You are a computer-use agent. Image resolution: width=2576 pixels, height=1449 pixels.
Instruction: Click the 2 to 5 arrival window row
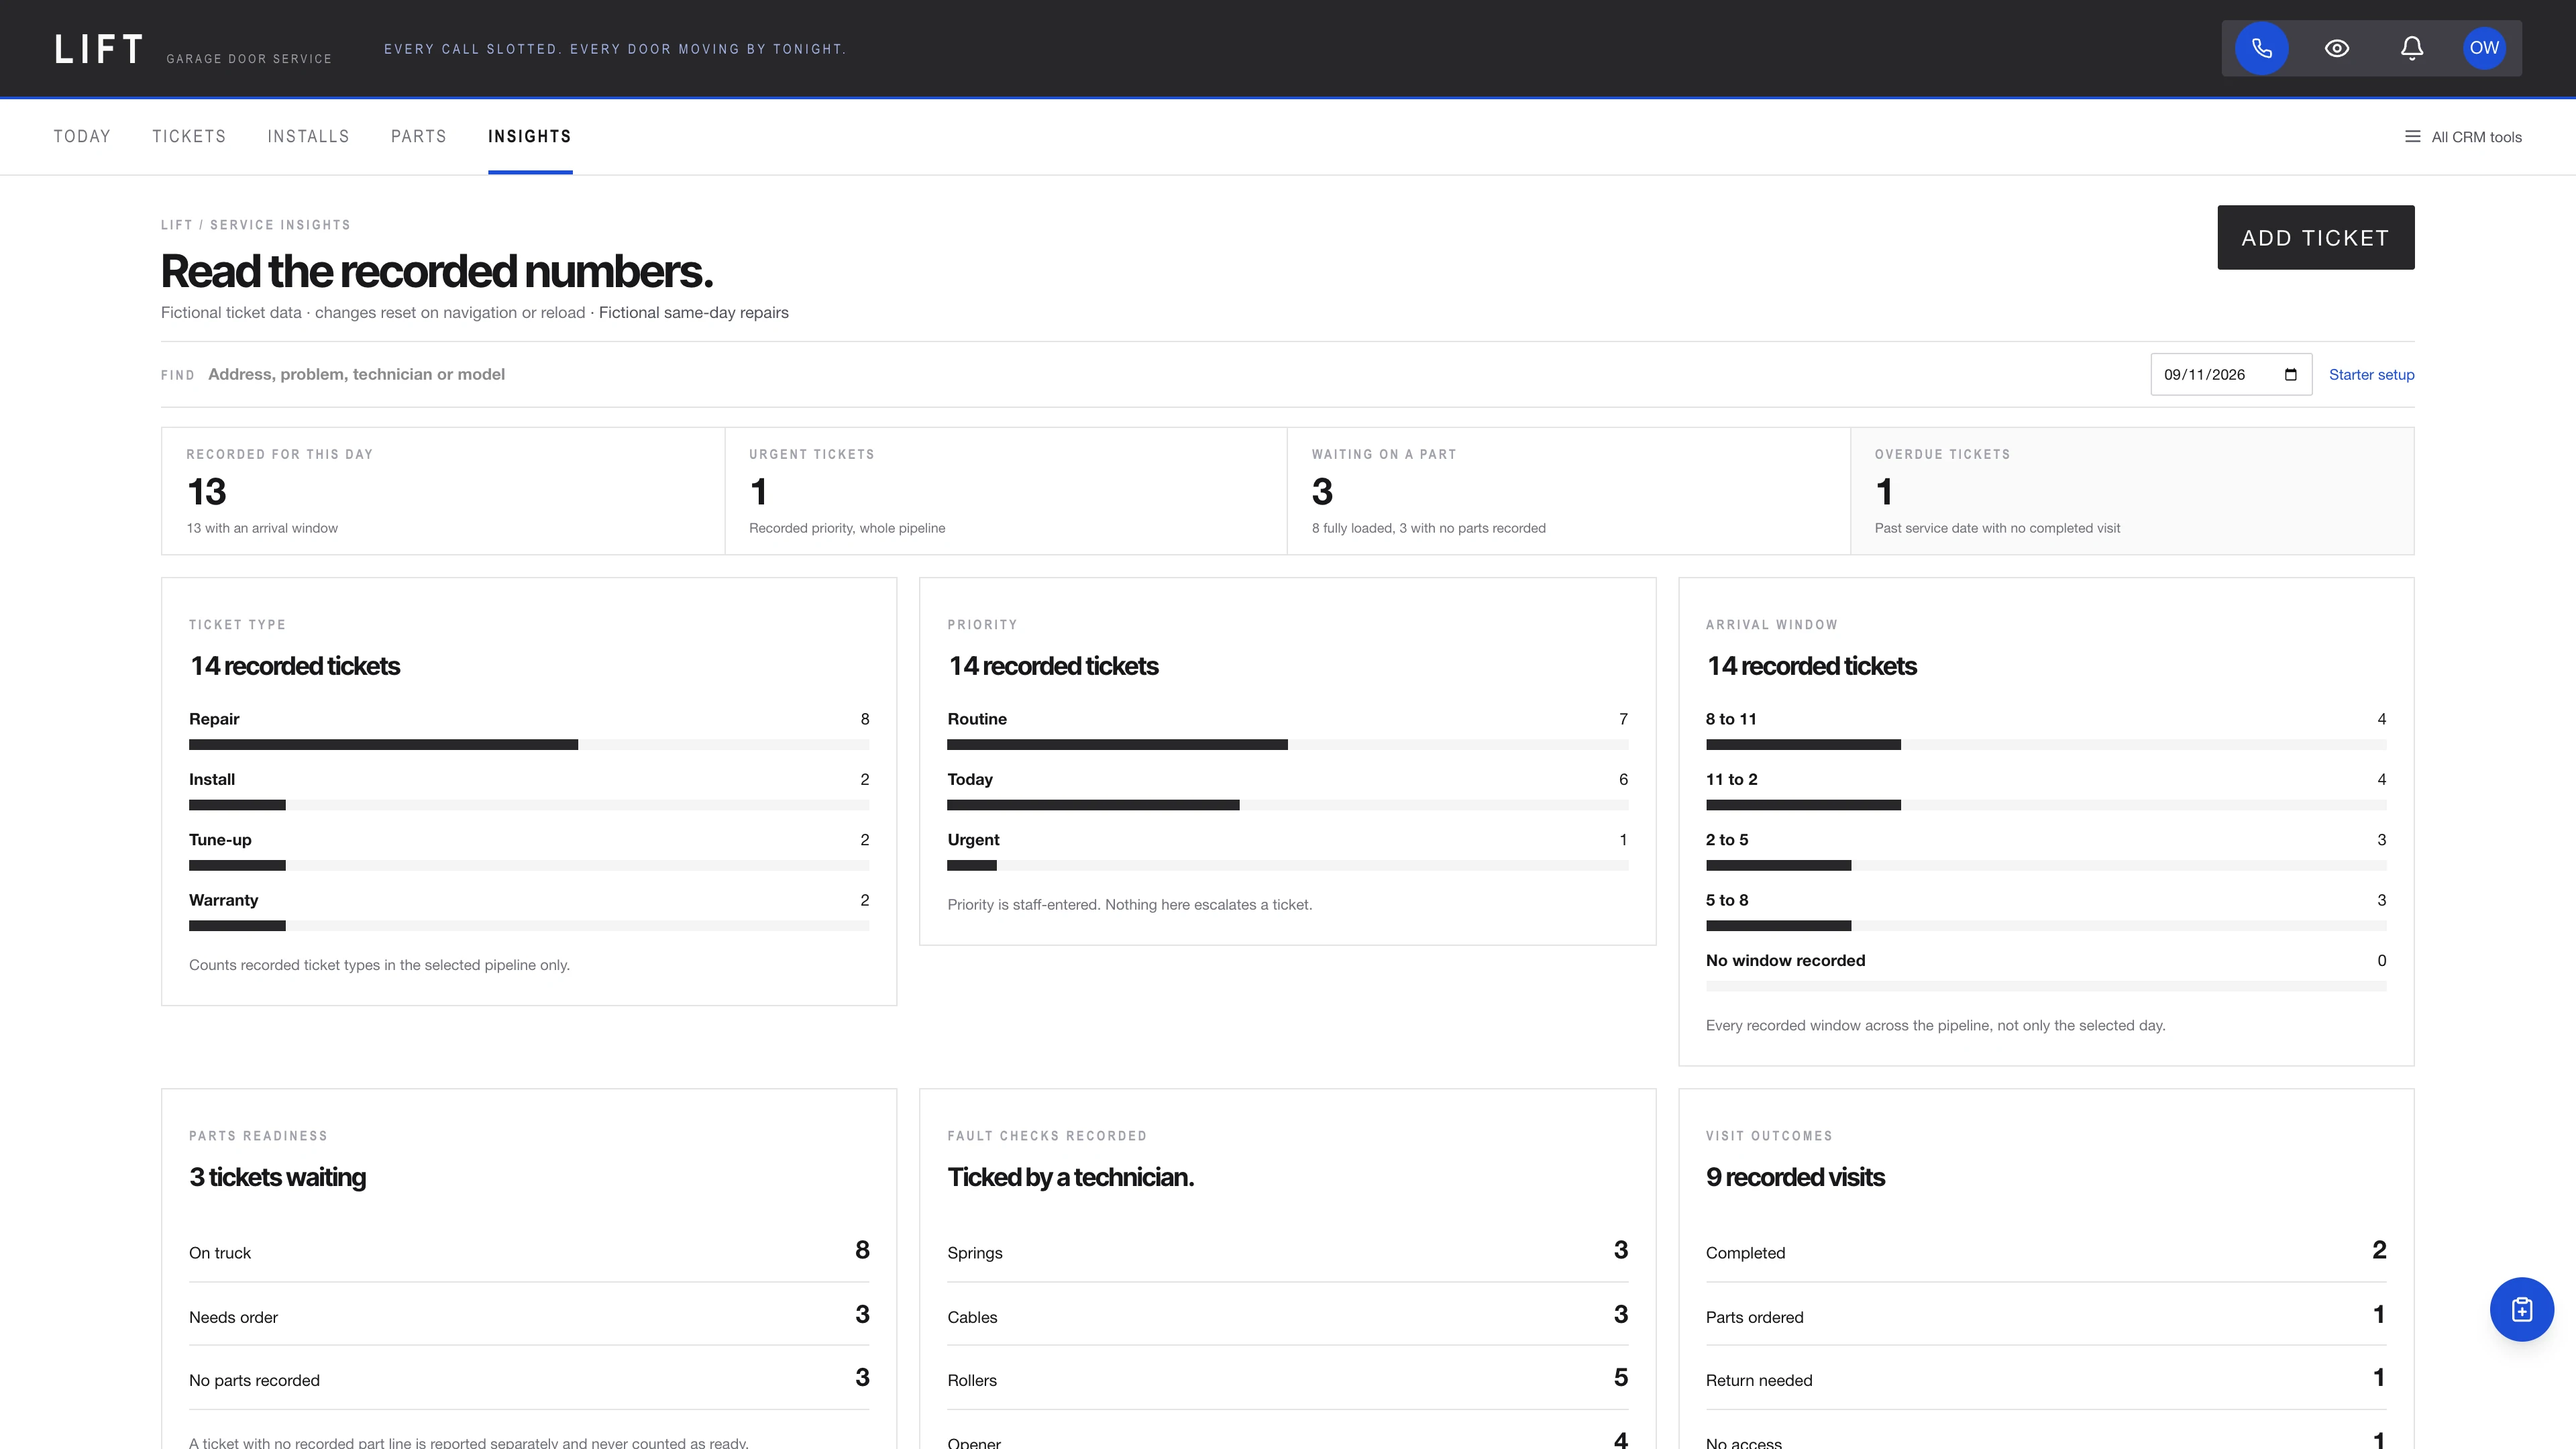[x=2046, y=850]
